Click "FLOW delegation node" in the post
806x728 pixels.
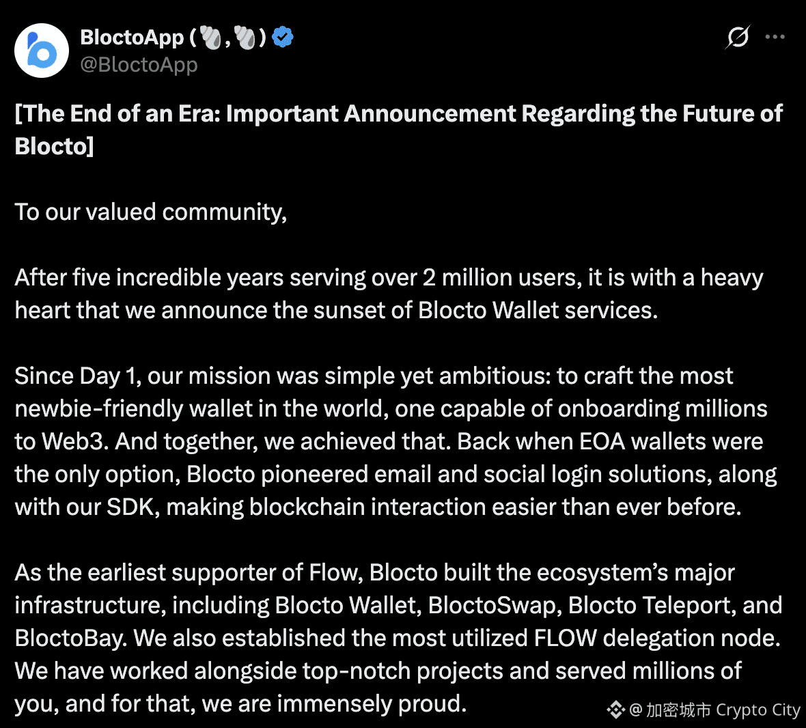pyautogui.click(x=656, y=638)
